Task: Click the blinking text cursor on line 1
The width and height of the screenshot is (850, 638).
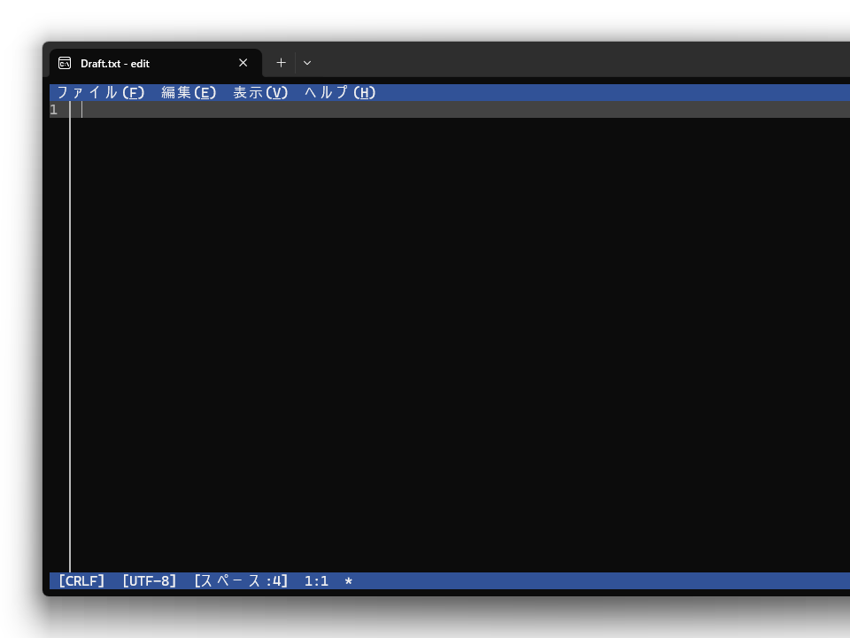Action: click(x=81, y=109)
